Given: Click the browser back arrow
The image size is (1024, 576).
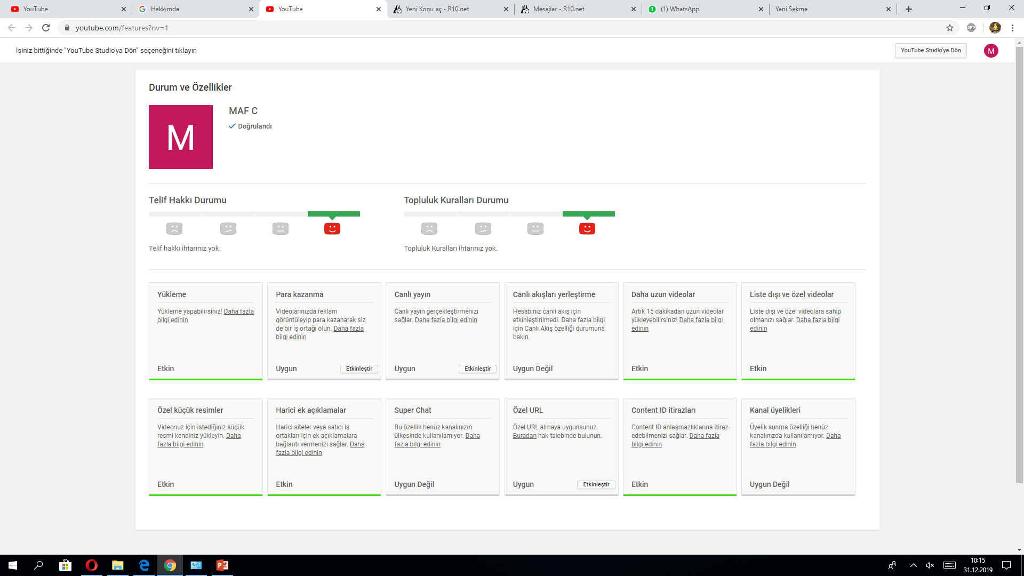Looking at the screenshot, I should 12,28.
